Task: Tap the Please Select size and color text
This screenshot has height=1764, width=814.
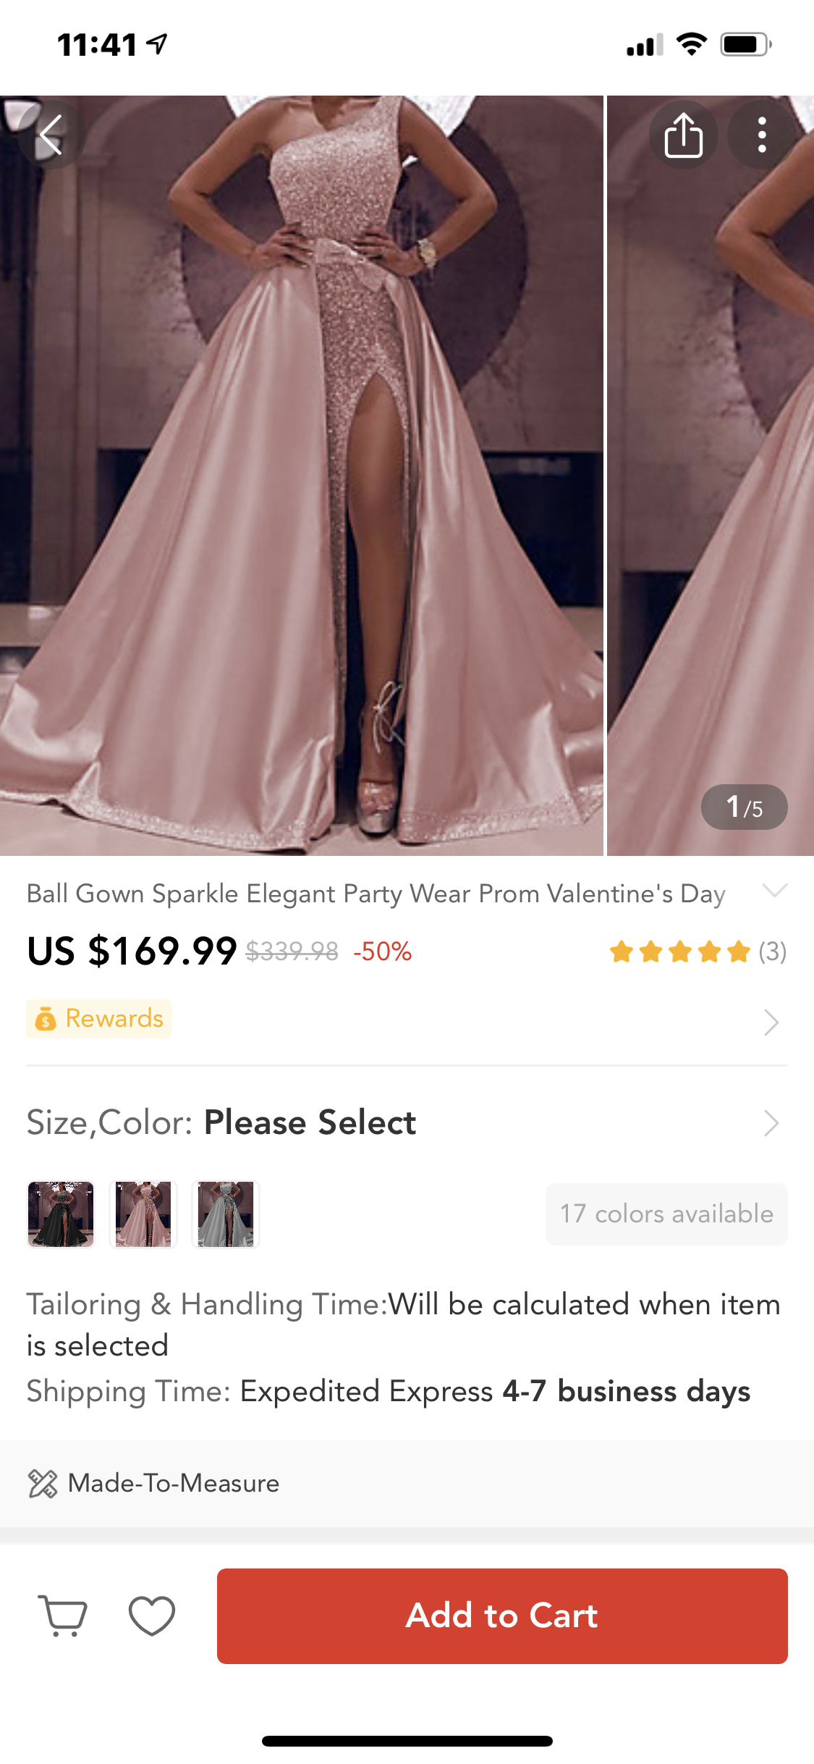Action: pyautogui.click(x=310, y=1123)
